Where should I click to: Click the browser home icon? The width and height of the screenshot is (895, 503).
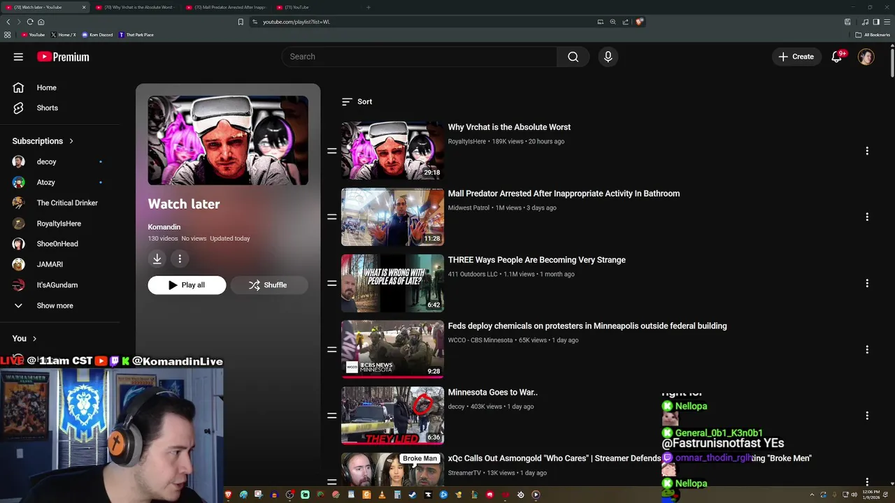[x=41, y=22]
